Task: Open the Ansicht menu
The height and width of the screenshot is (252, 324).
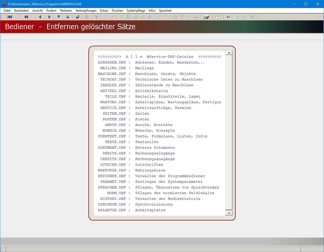Action: tap(37, 11)
